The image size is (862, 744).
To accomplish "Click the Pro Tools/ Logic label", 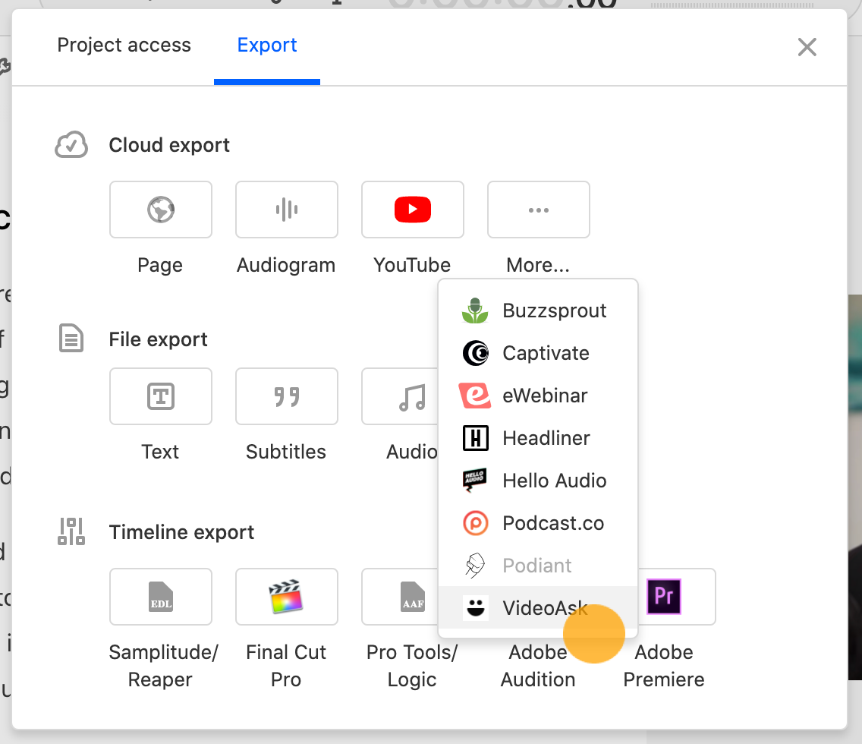I will tap(412, 666).
